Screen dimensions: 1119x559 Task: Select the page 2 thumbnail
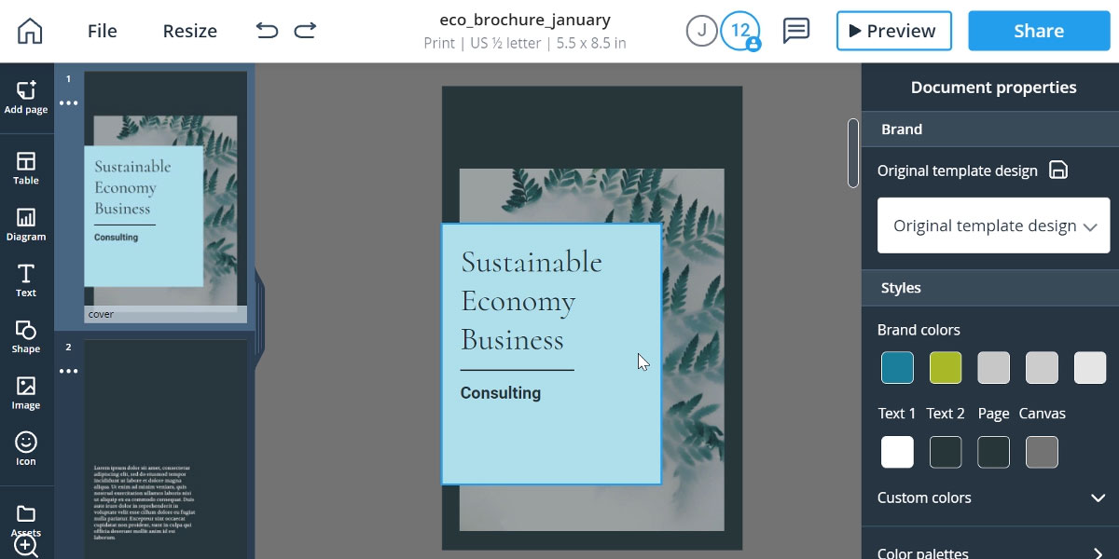[x=166, y=447]
